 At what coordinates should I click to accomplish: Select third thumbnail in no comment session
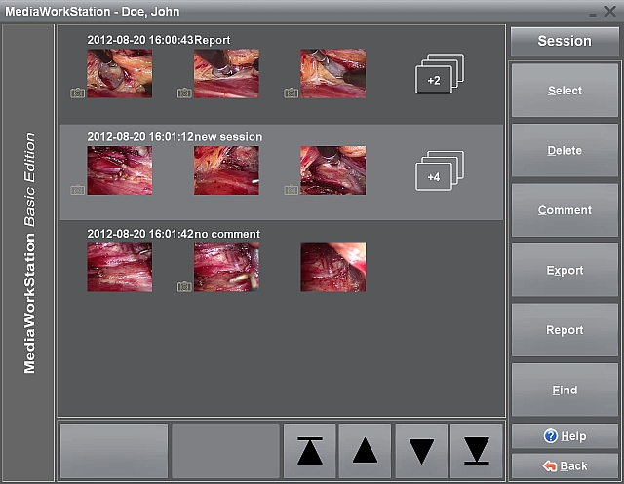333,268
